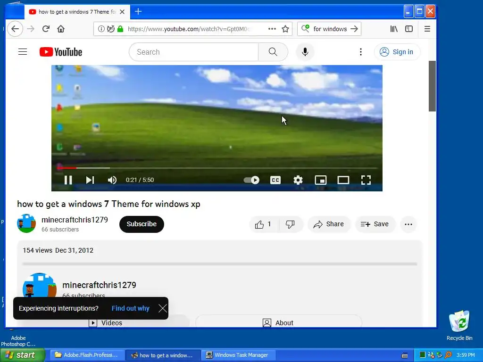483x362 pixels.
Task: Click the page vertical scrollbar thumb
Action: (432, 86)
